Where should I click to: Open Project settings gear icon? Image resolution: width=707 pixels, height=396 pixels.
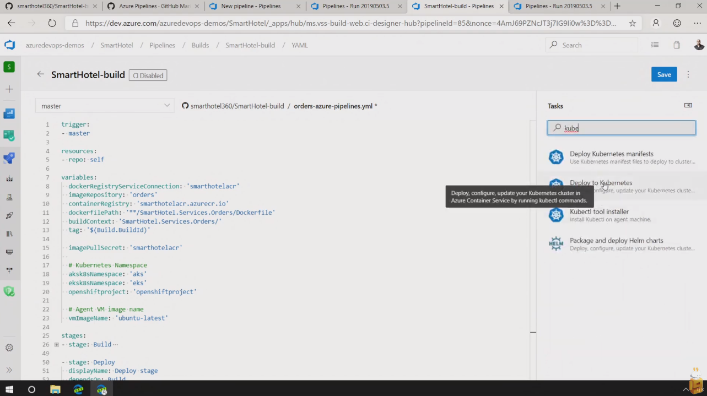[9, 348]
